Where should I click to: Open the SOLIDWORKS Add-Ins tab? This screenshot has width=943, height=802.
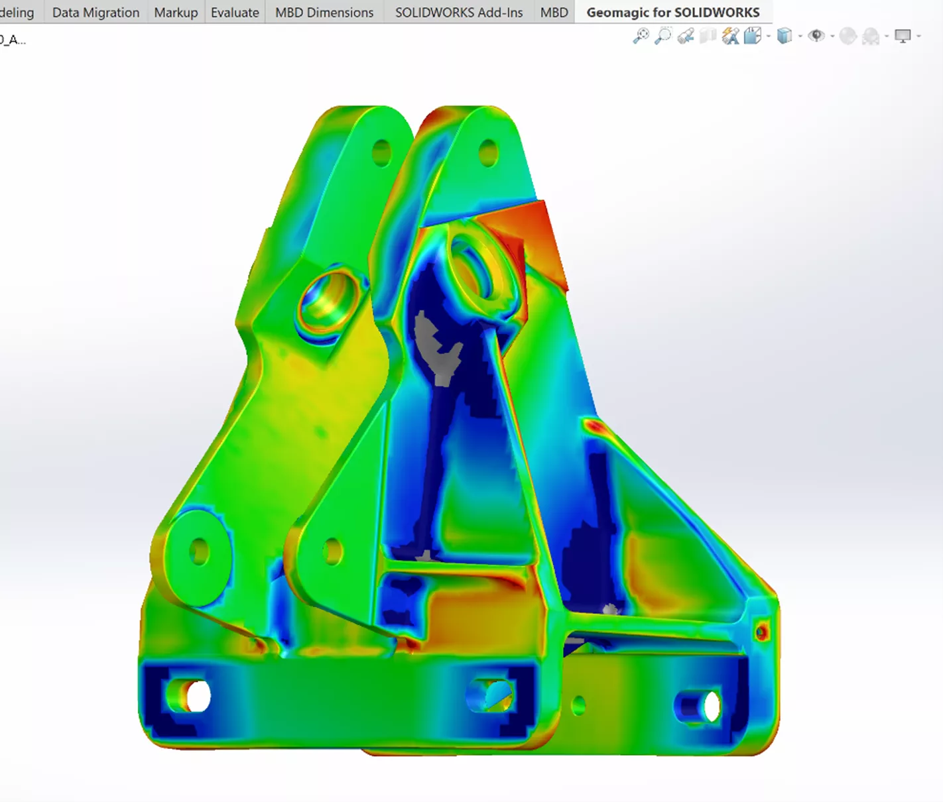coord(459,12)
